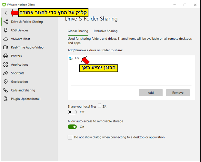Click the C:\ drive icon in share list
Viewport: 201px width, 162px height.
click(71, 58)
